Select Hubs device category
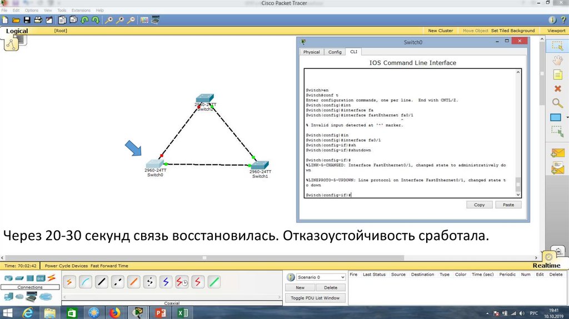Image resolution: width=569 pixels, height=319 pixels. [30, 278]
